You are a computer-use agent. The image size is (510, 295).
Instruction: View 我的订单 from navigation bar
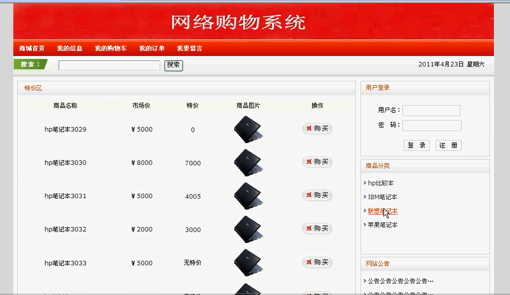coord(152,49)
